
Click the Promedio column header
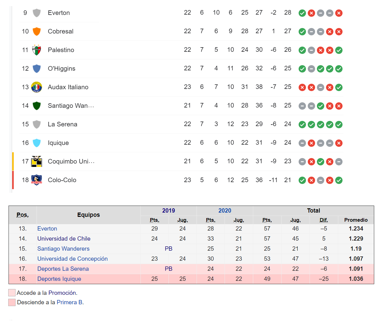[356, 220]
